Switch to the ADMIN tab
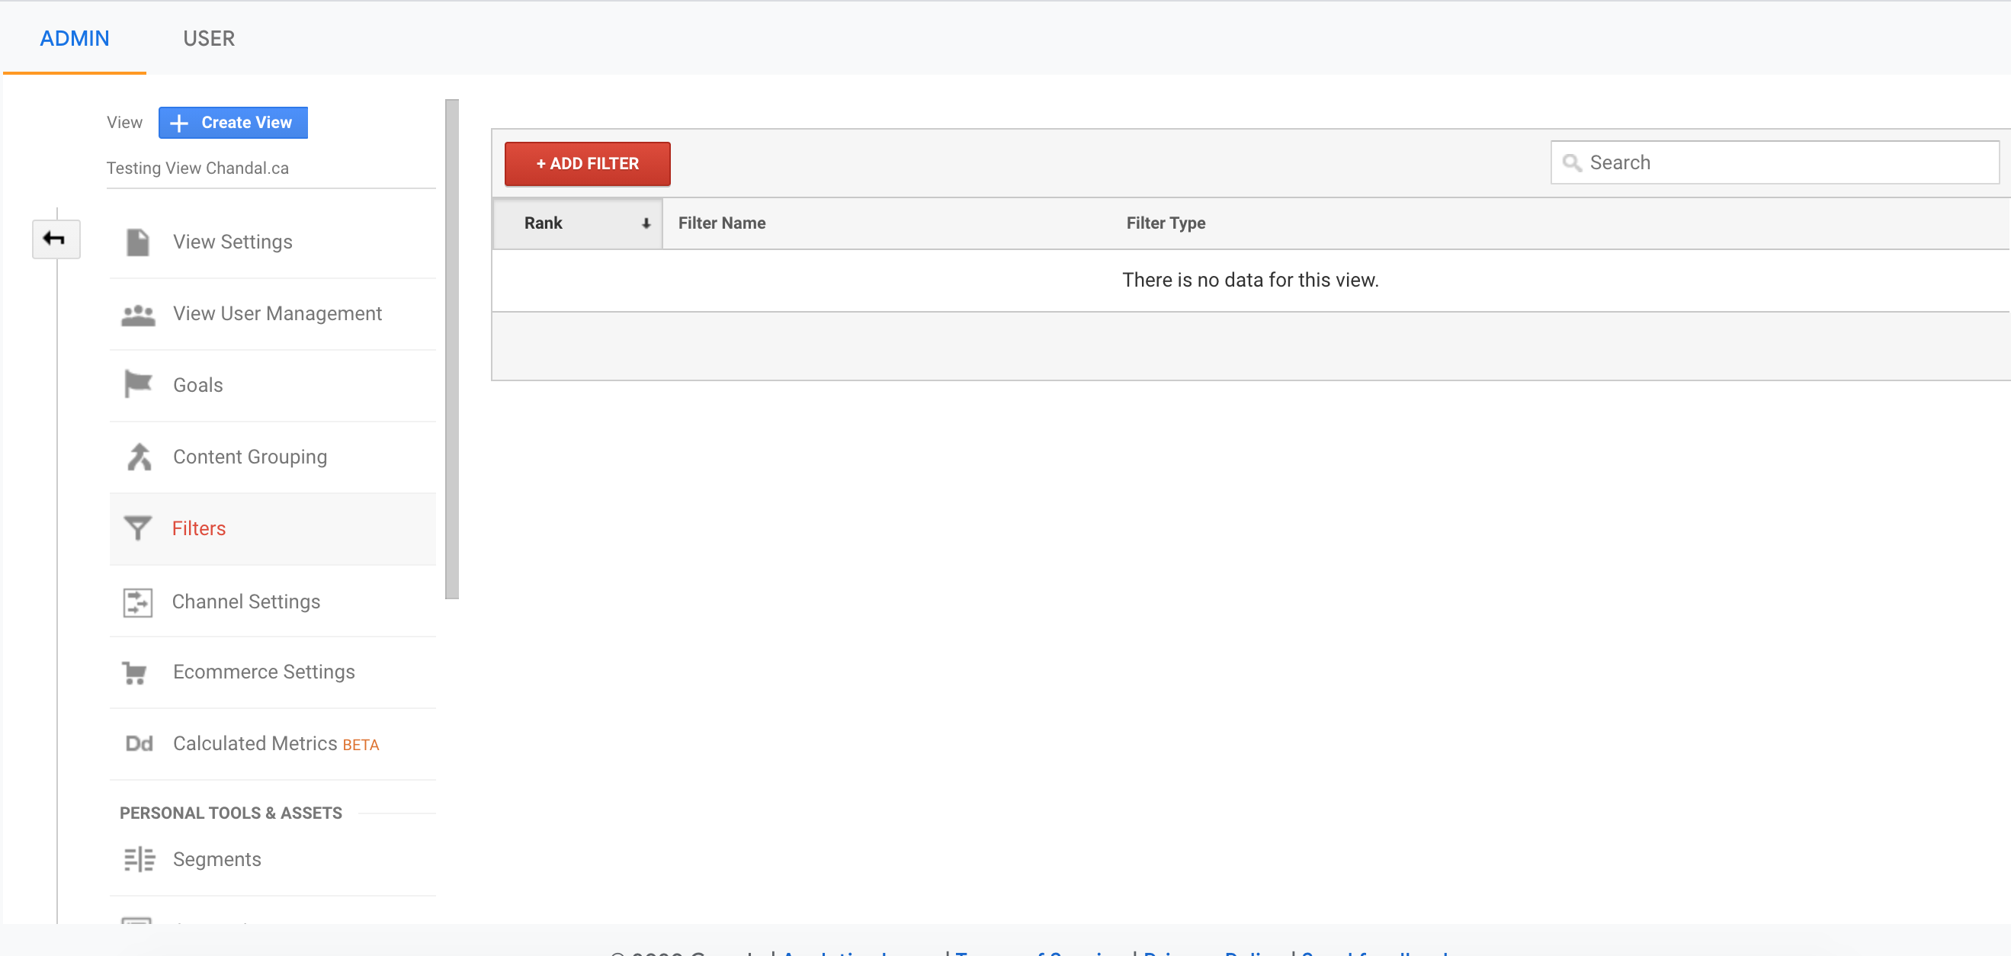 pyautogui.click(x=74, y=37)
